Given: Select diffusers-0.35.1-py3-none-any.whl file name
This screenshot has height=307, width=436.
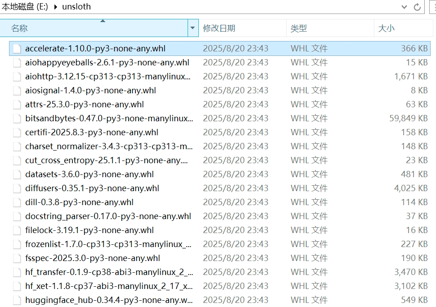Looking at the screenshot, I should [92, 188].
